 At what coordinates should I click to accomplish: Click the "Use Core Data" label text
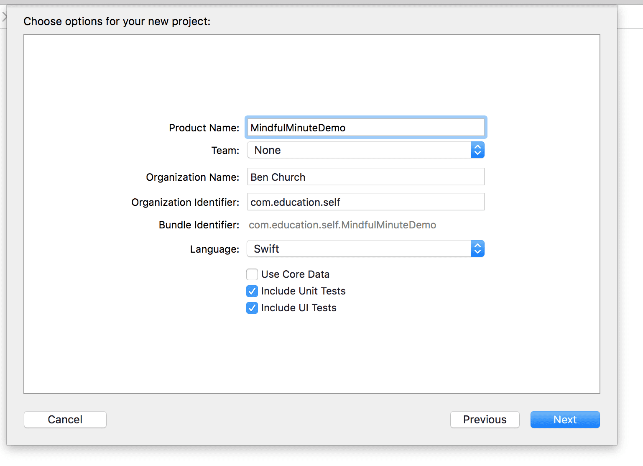pos(295,274)
